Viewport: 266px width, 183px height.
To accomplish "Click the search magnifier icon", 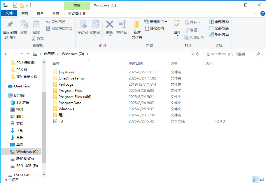I will (x=258, y=54).
